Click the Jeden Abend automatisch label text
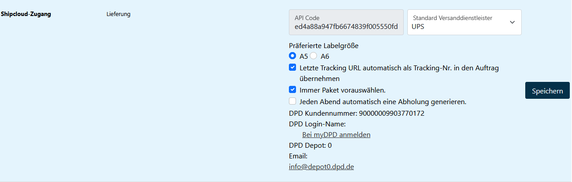572x182 pixels. point(383,101)
